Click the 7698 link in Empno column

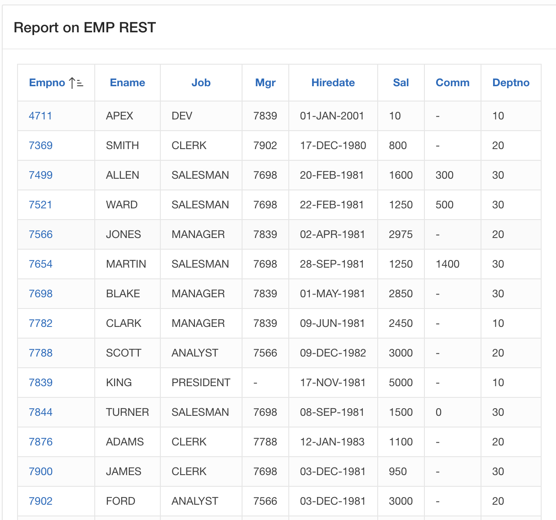[40, 294]
